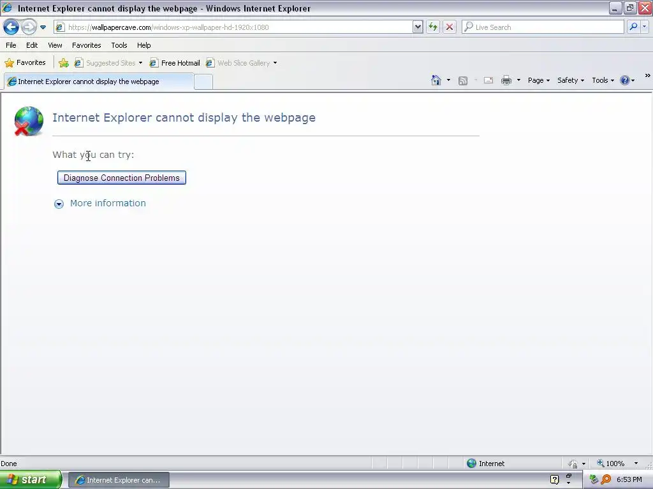Open the Page command bar menu
The image size is (653, 489).
tap(538, 80)
